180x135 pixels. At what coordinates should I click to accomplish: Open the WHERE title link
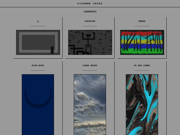click(x=142, y=21)
